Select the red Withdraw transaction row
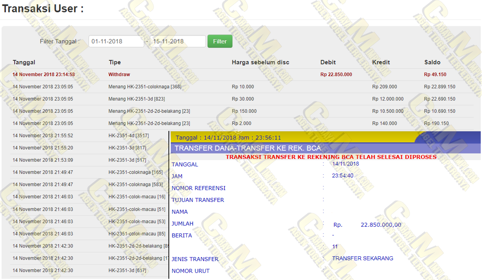This screenshot has width=482, height=280. [x=119, y=74]
